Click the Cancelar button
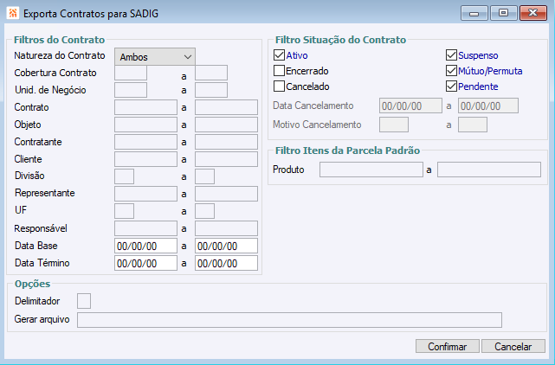The height and width of the screenshot is (365, 555). tap(513, 346)
